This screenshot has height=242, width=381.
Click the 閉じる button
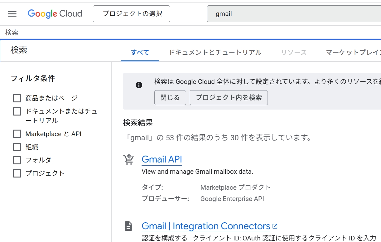pos(170,98)
